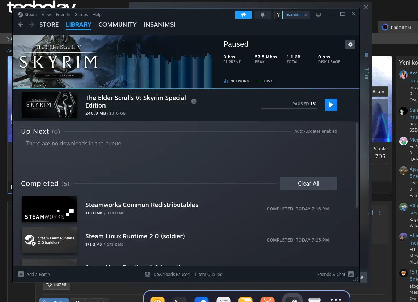The image size is (418, 302).
Task: Toggle the NETWORK graph legend
Action: [x=236, y=81]
